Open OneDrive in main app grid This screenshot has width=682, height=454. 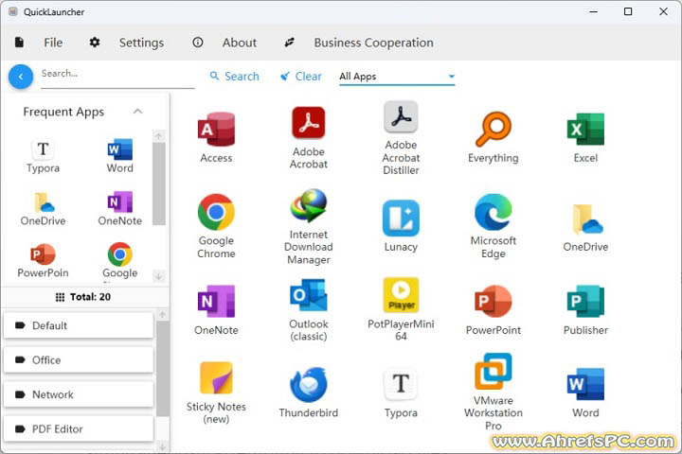click(x=585, y=228)
